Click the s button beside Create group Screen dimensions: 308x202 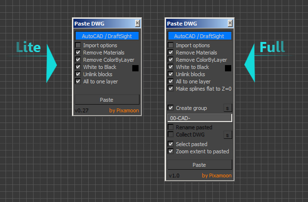click(228, 108)
